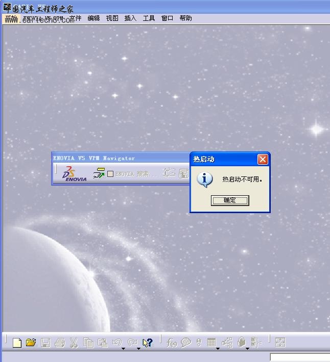Click the DS ENOVIA logo in Navigator
330x362 pixels.
74,174
